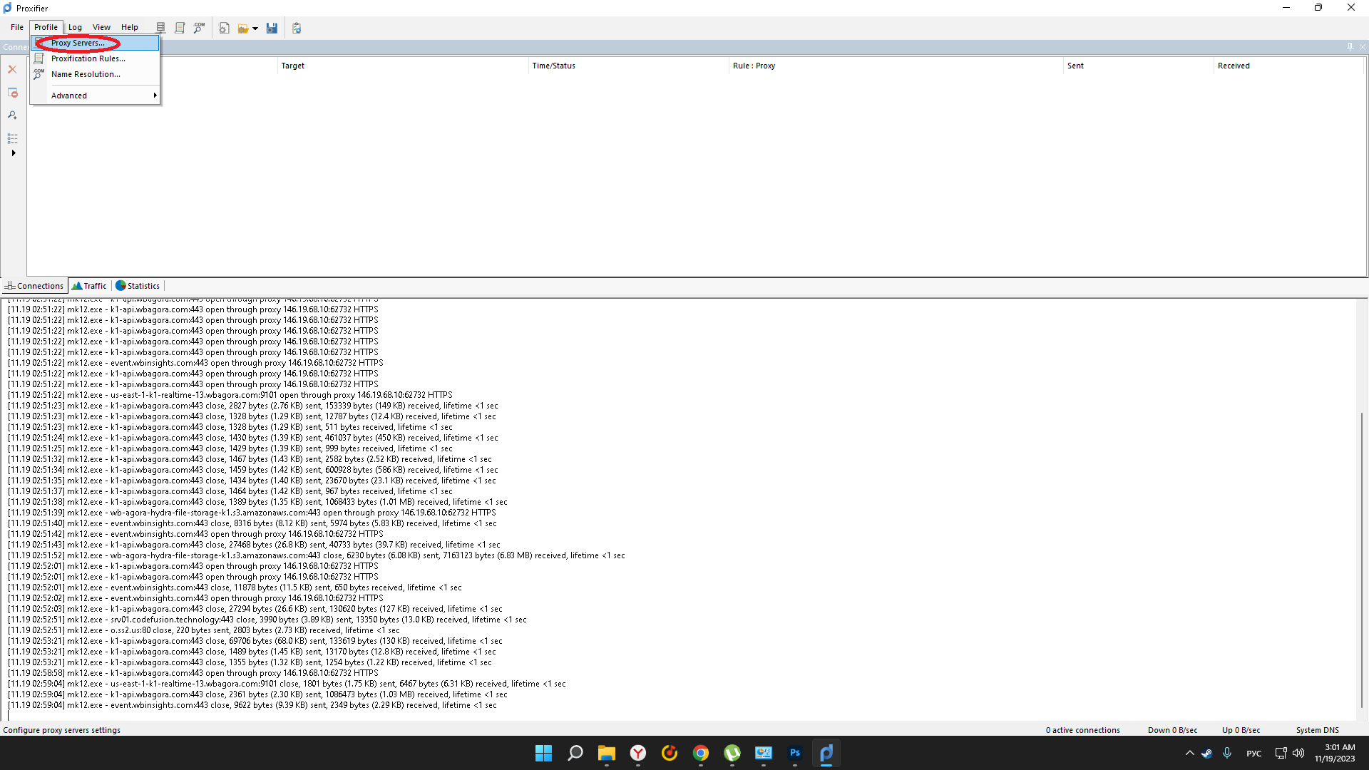Switch to the Traffic tab
Screen dimensions: 1369x770
[x=89, y=286]
